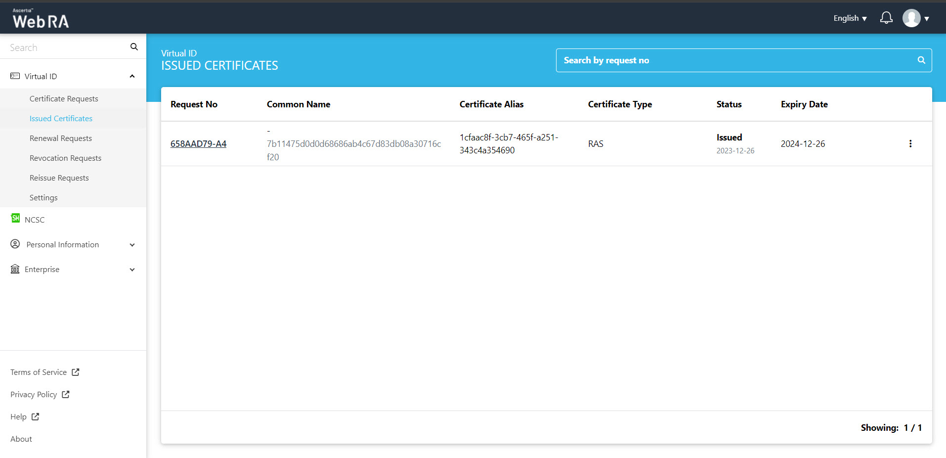Screen dimensions: 946x458
Task: Click the request number search magnifier
Action: 921,60
